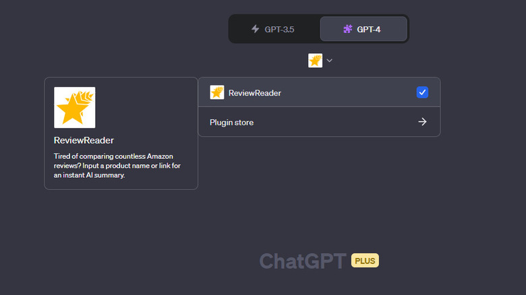Click the large ReviewReader star logo
The image size is (526, 295).
[74, 108]
